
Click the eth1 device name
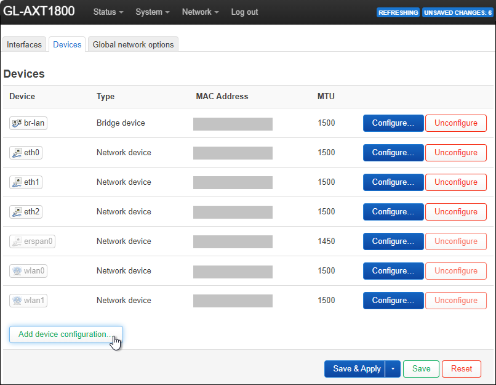(x=31, y=182)
